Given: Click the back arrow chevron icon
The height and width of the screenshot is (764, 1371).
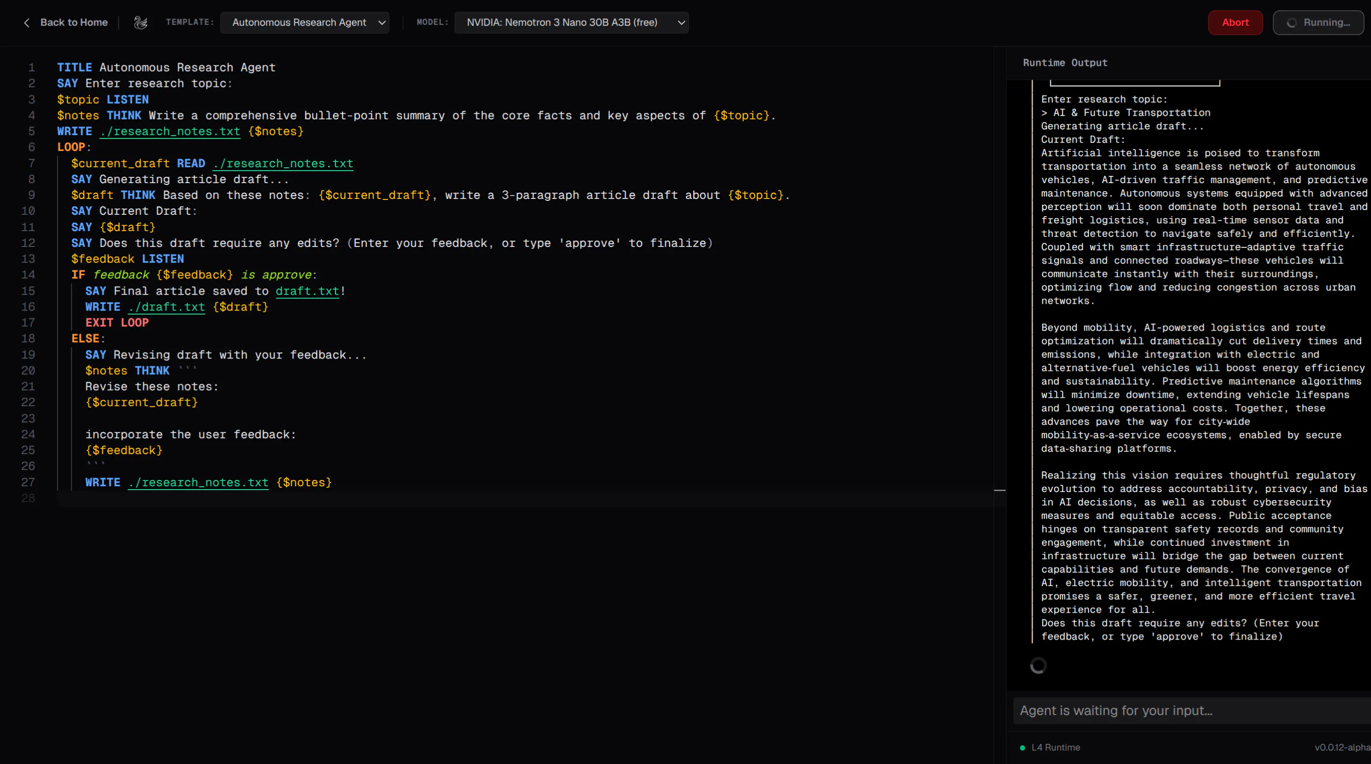Looking at the screenshot, I should (26, 23).
